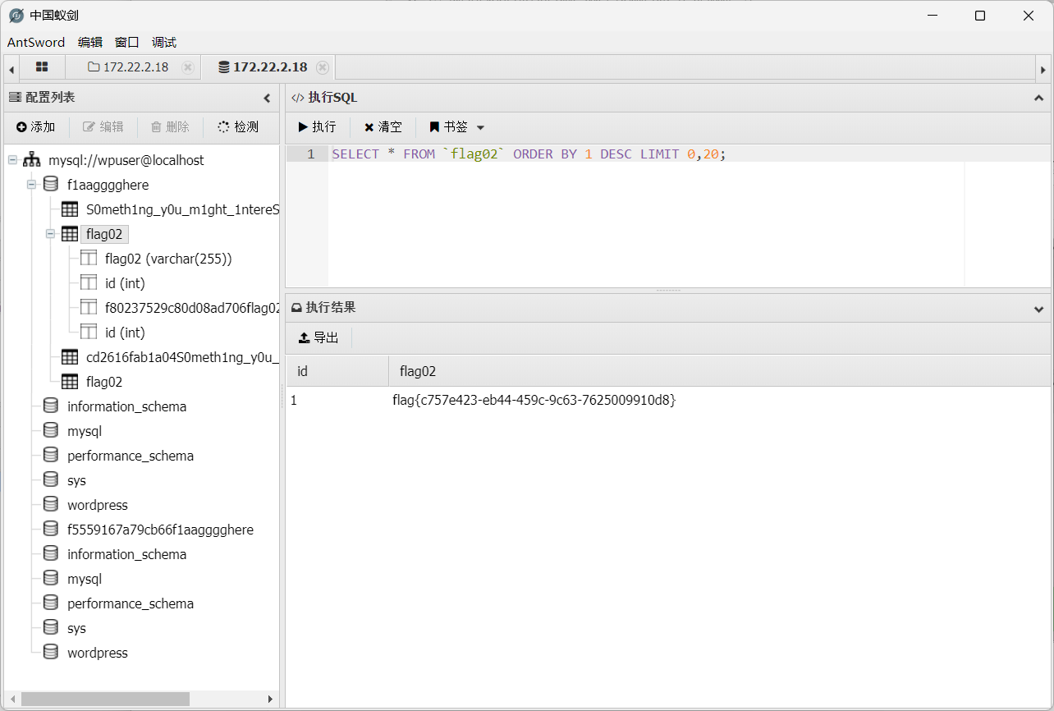Collapse the f1aagggghere database node
This screenshot has height=711, width=1054.
point(31,185)
